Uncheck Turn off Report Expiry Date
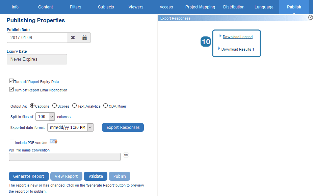This screenshot has width=313, height=196. [11, 81]
